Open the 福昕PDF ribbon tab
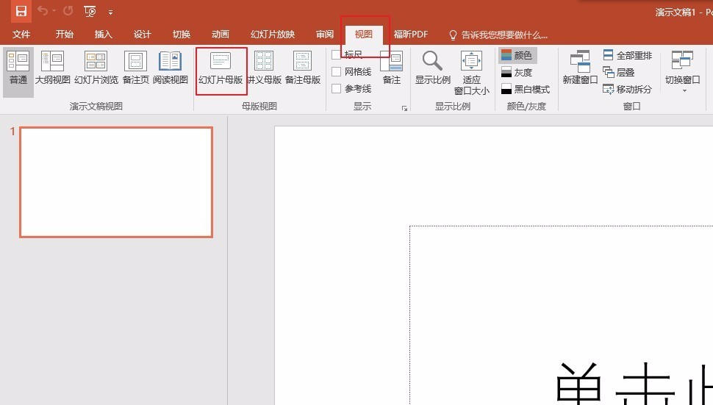713x405 pixels. (411, 34)
